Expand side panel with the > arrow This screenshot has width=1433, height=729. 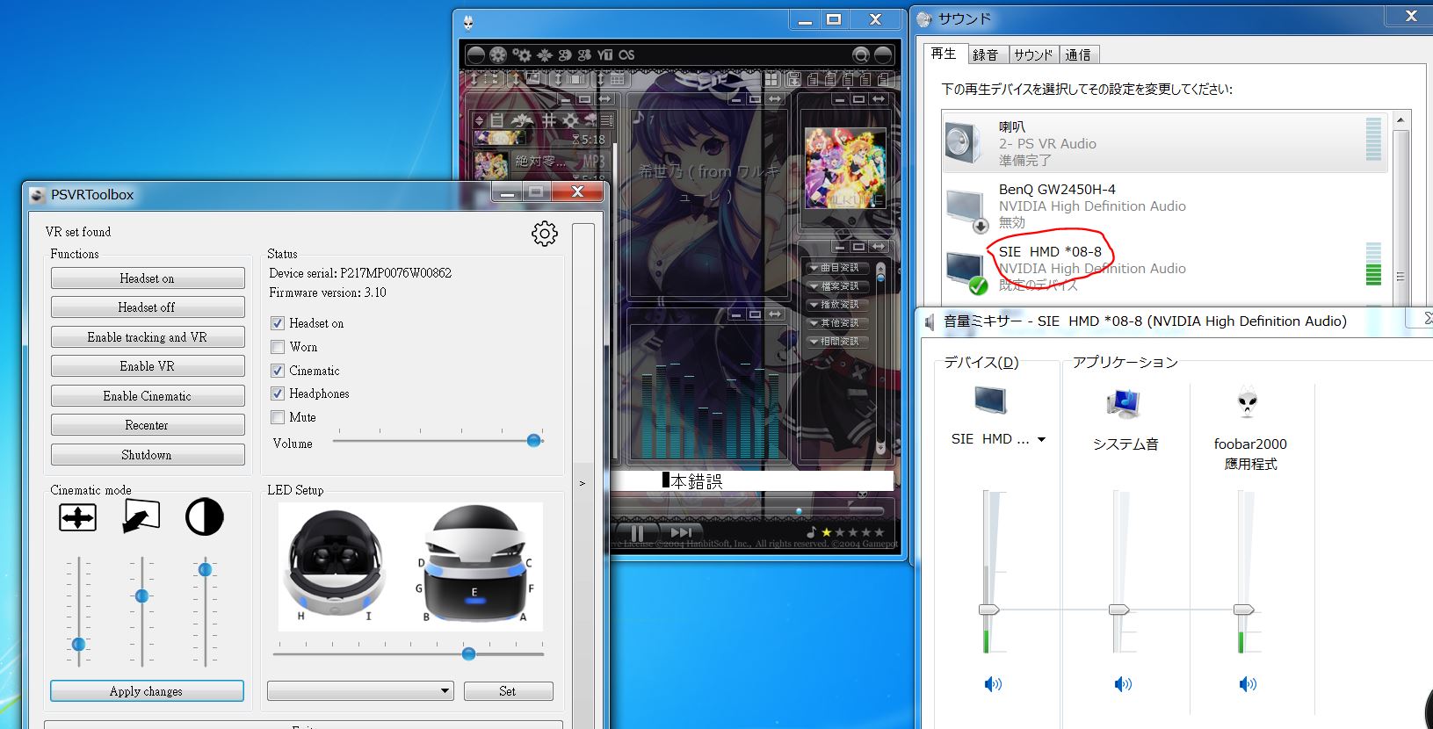[x=582, y=483]
